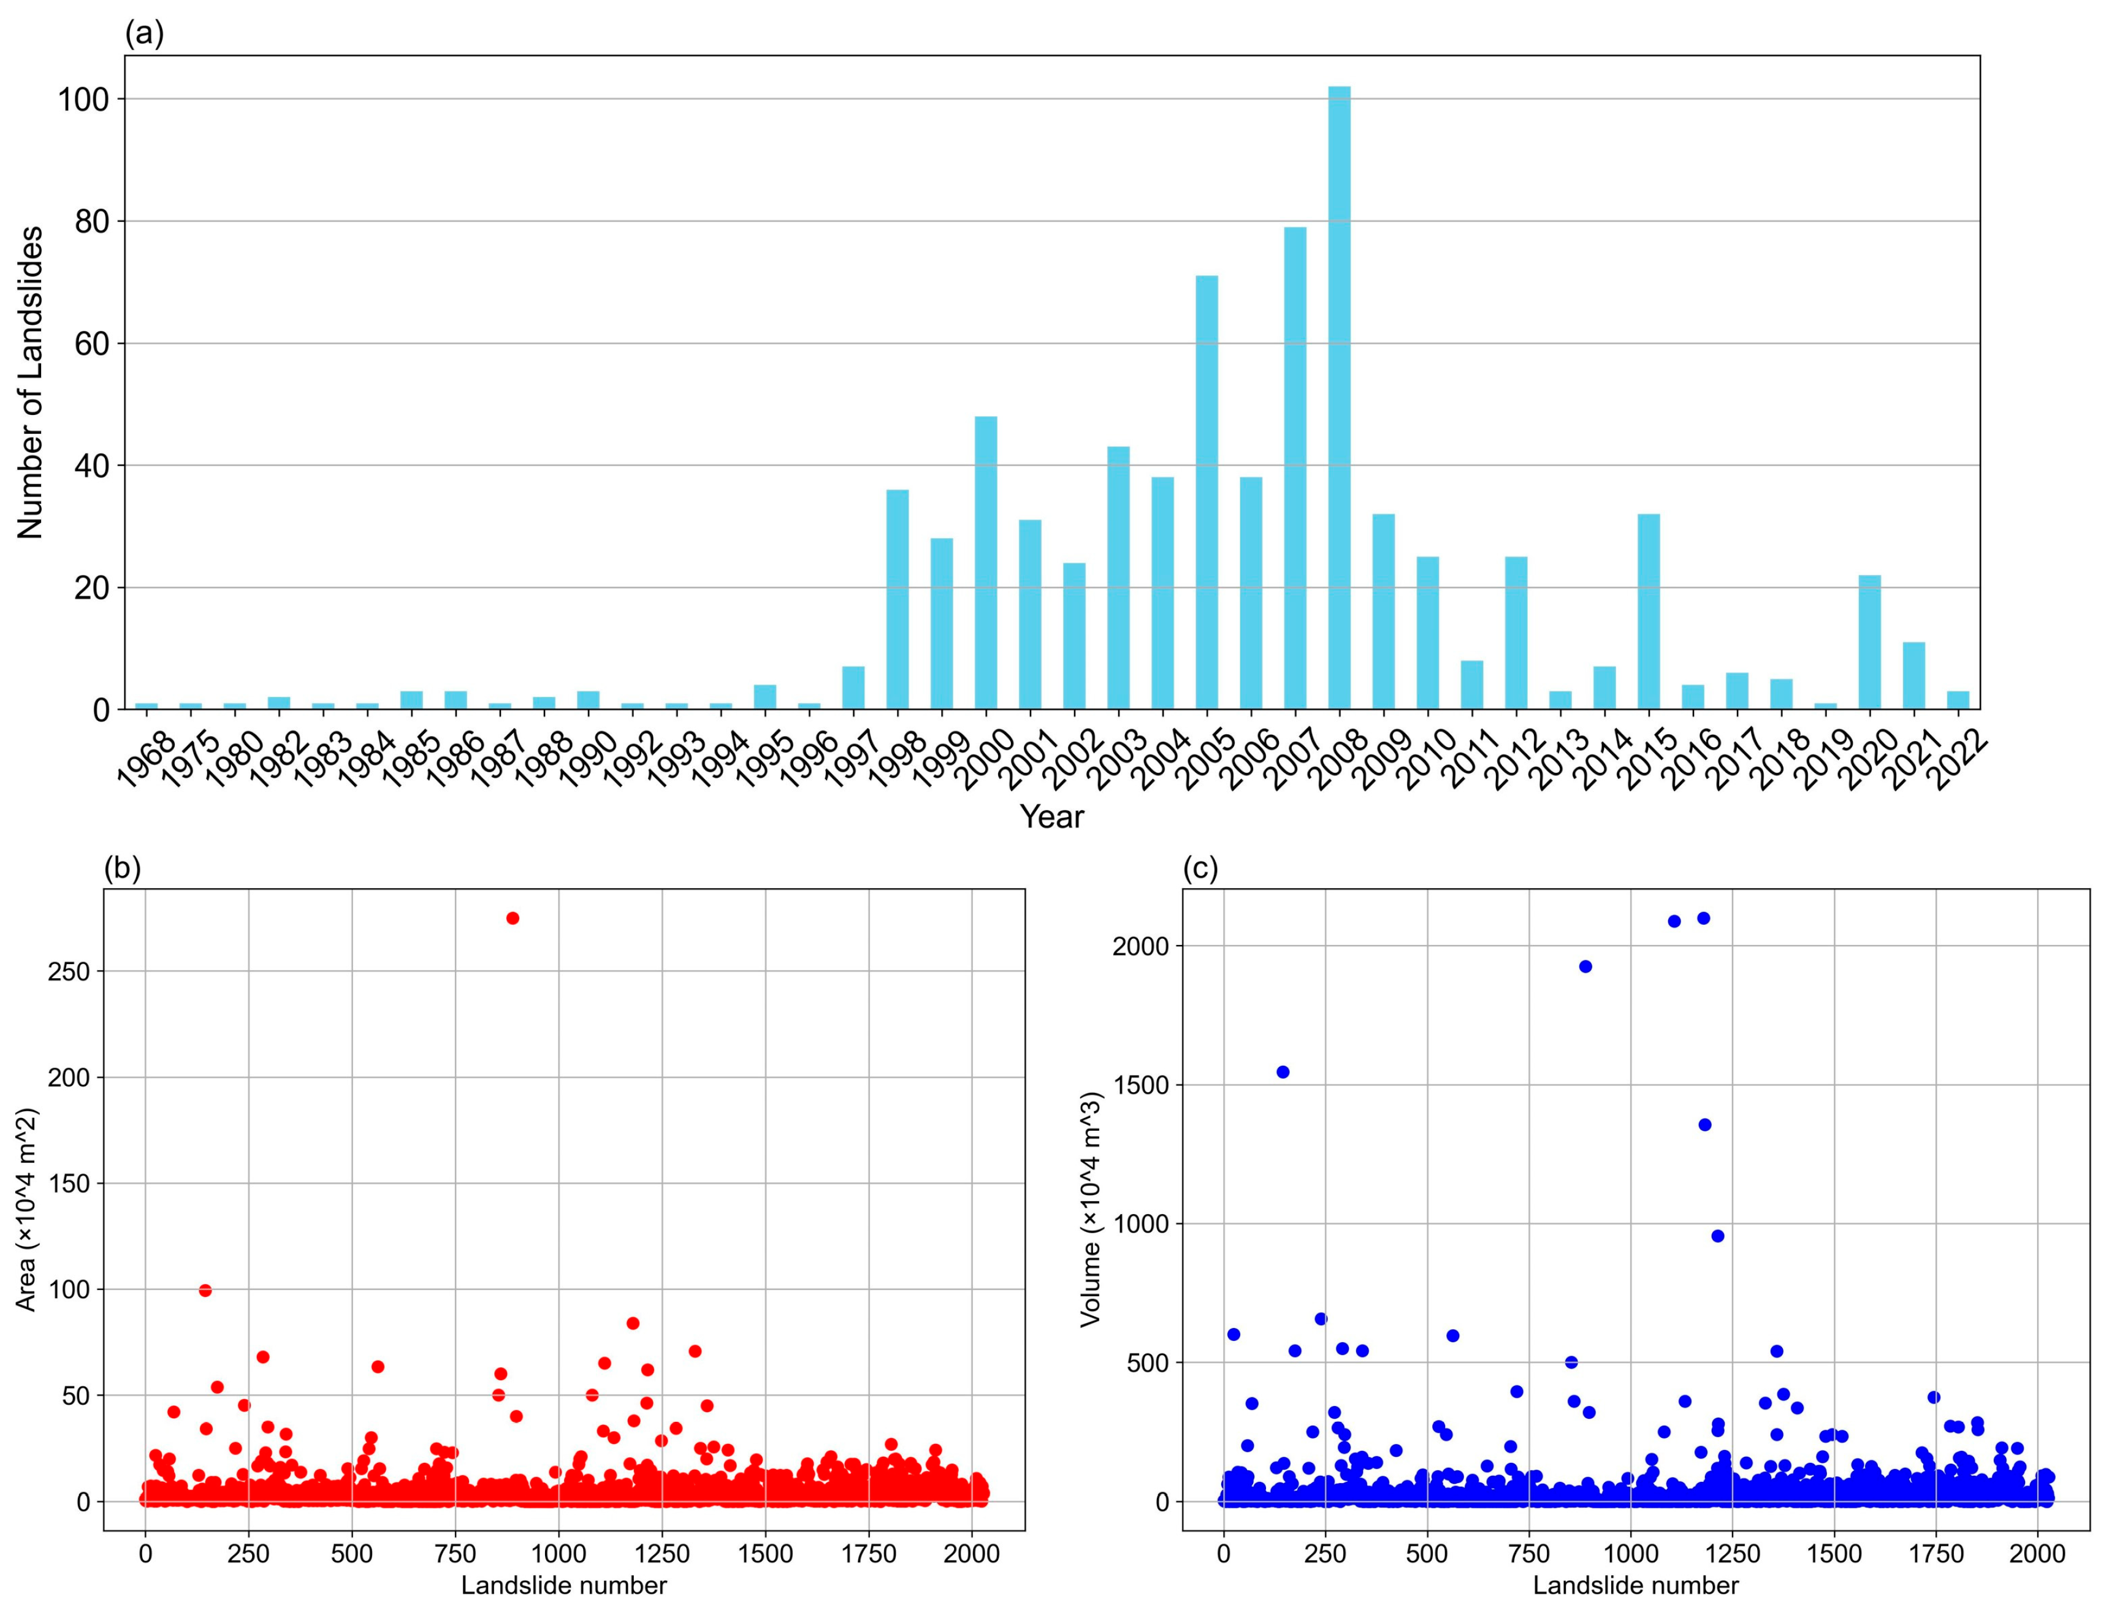This screenshot has width=2109, height=1607.
Task: Click the '150' y-axis tick in chart (b)
Action: point(69,1183)
